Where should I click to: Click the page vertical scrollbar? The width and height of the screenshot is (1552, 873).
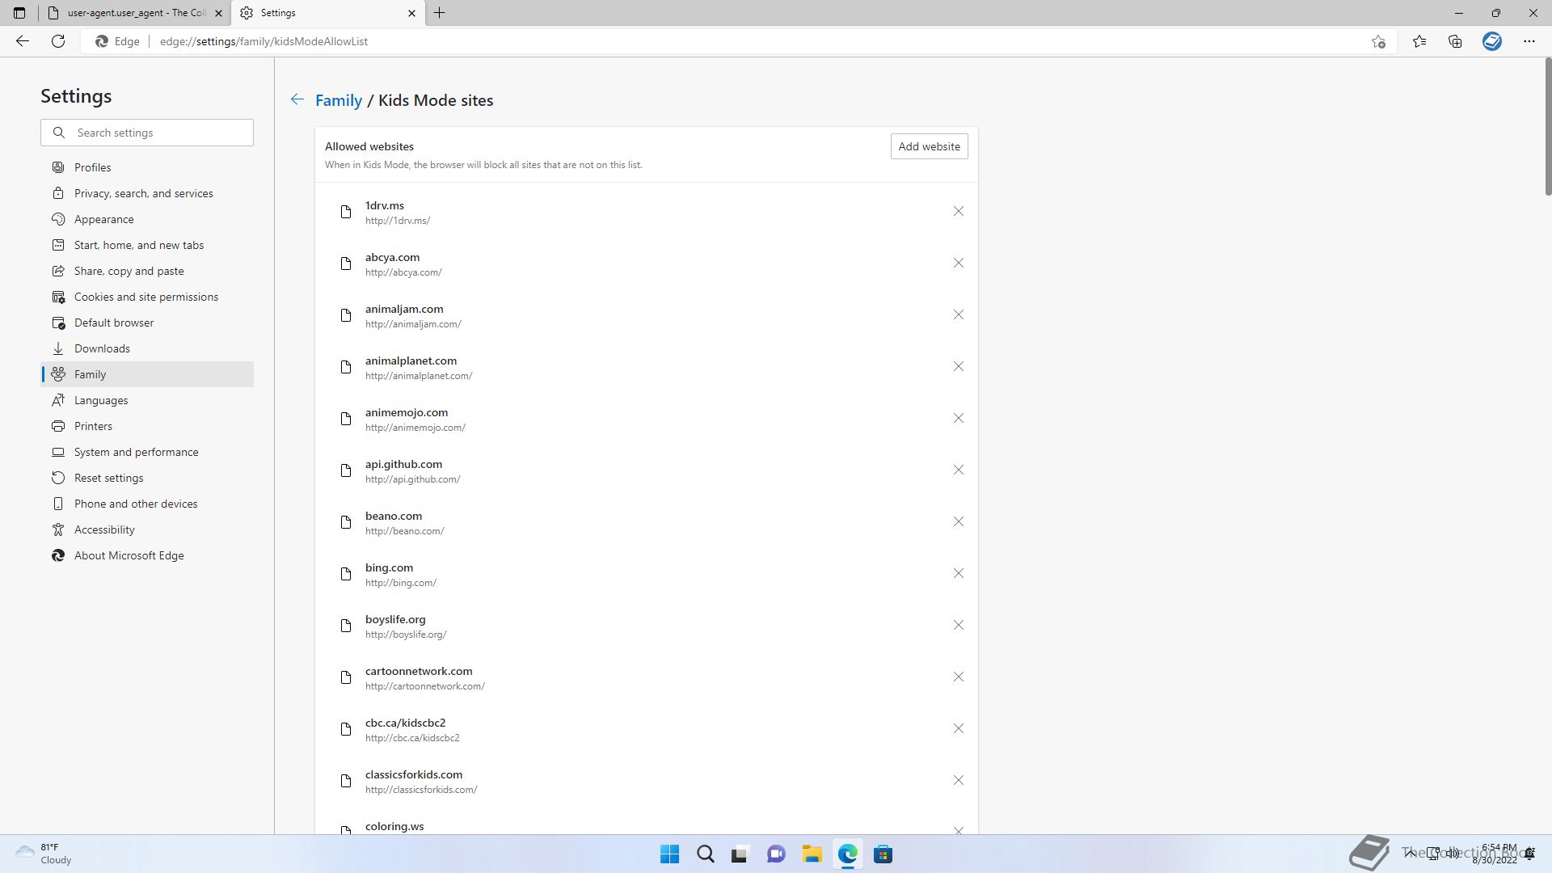[x=1548, y=127]
